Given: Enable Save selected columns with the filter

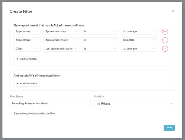Looking at the screenshot, I should tap(11, 113).
